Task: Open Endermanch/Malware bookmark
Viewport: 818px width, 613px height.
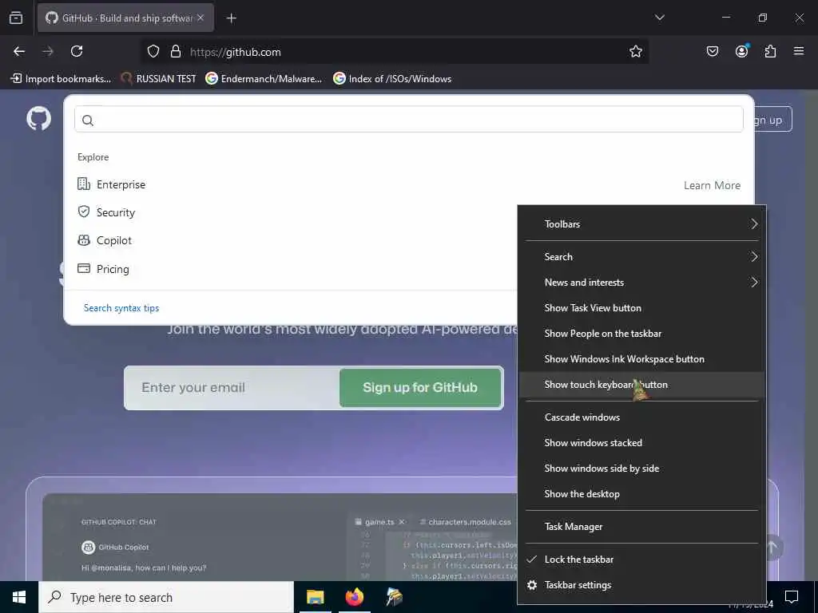Action: (264, 79)
